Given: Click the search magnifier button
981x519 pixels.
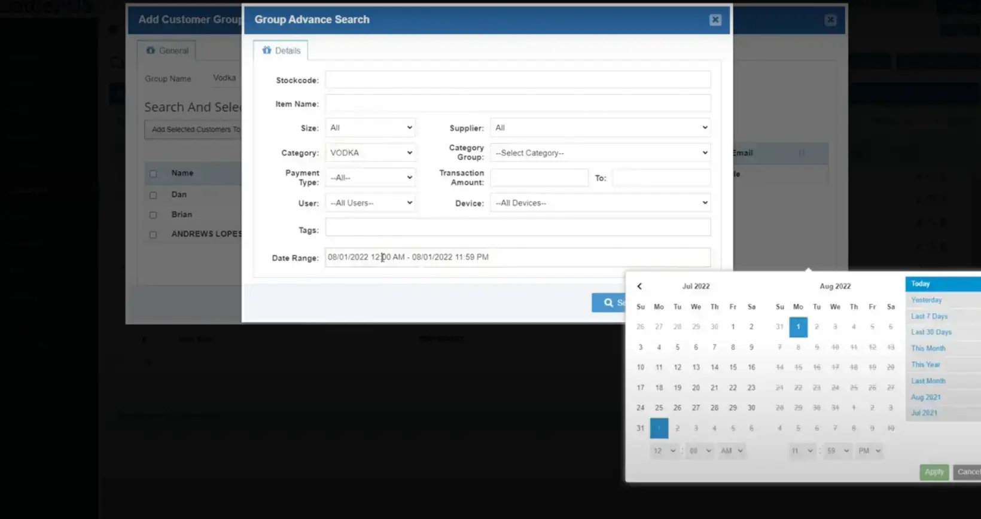Looking at the screenshot, I should [x=608, y=303].
